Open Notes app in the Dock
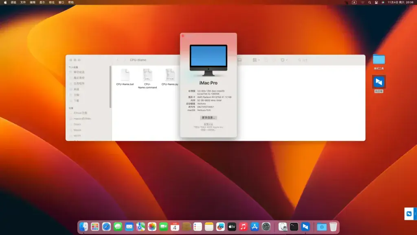This screenshot has height=235, width=417. (x=209, y=227)
